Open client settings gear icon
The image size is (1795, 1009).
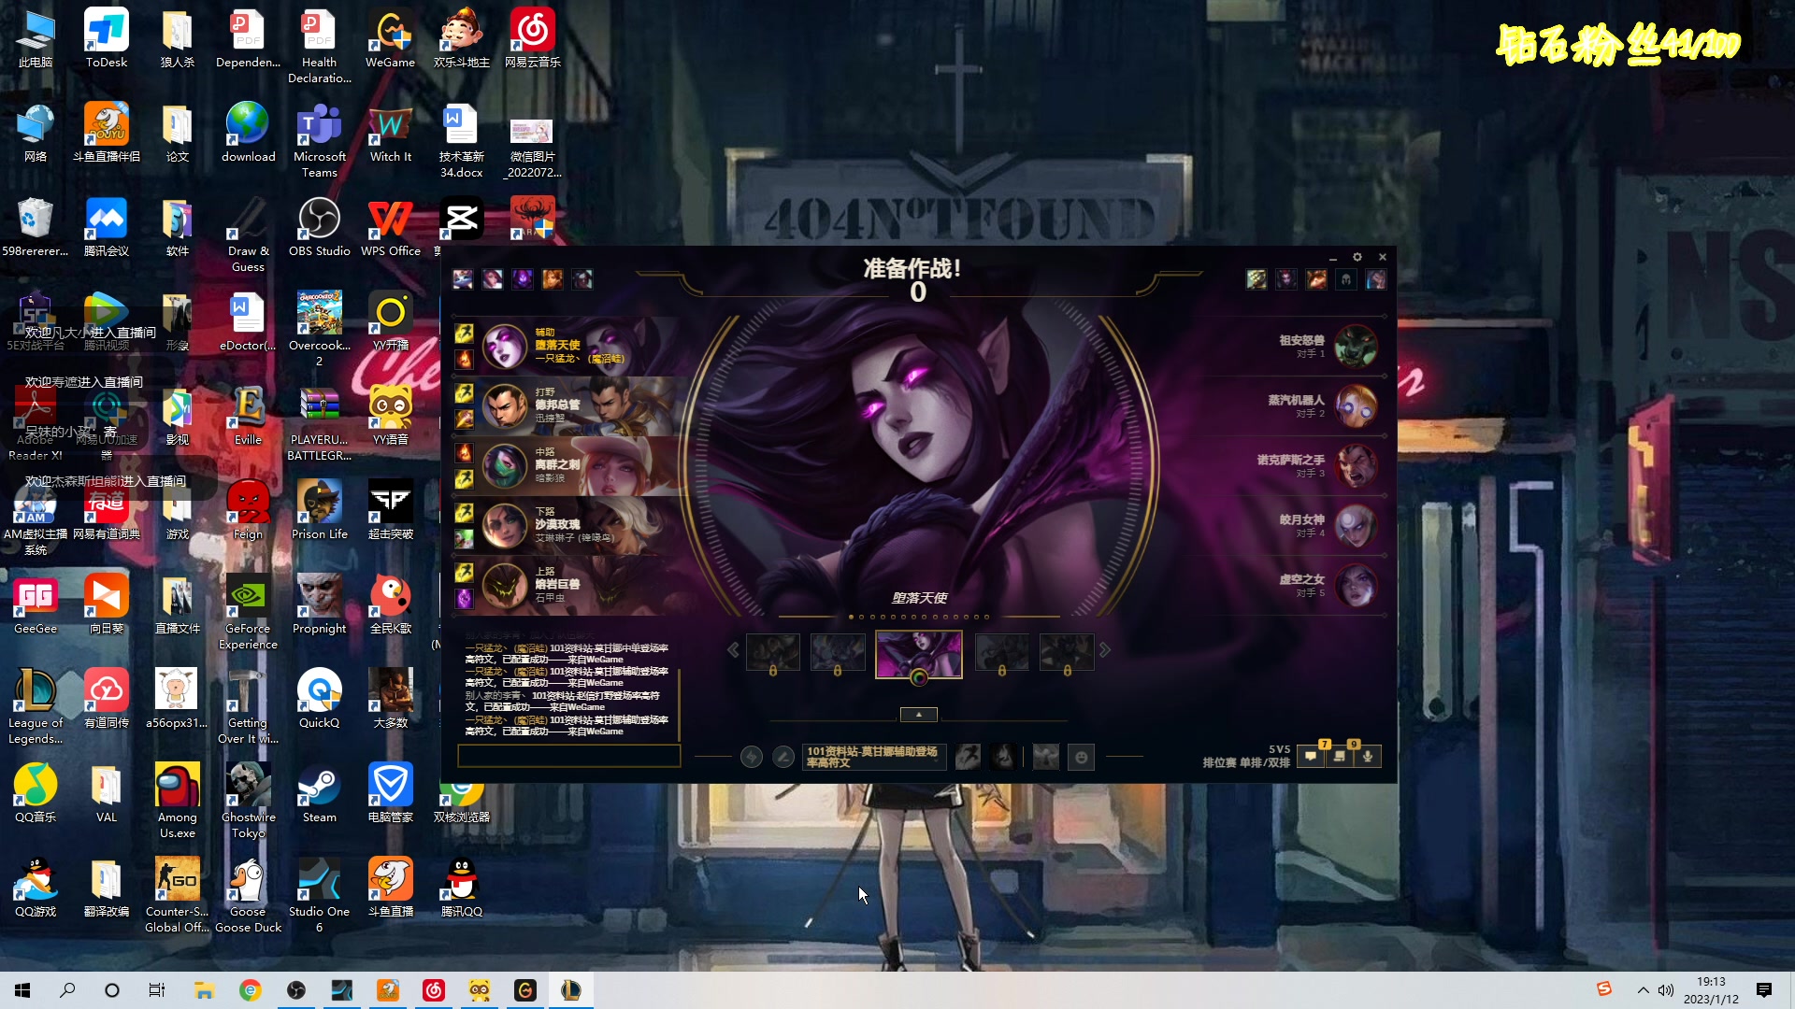tap(1357, 257)
